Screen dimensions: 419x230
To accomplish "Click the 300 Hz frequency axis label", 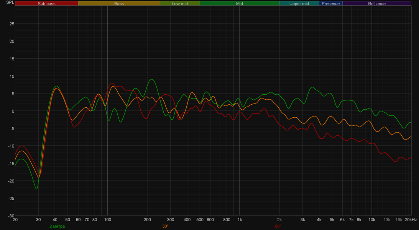I will [171, 220].
